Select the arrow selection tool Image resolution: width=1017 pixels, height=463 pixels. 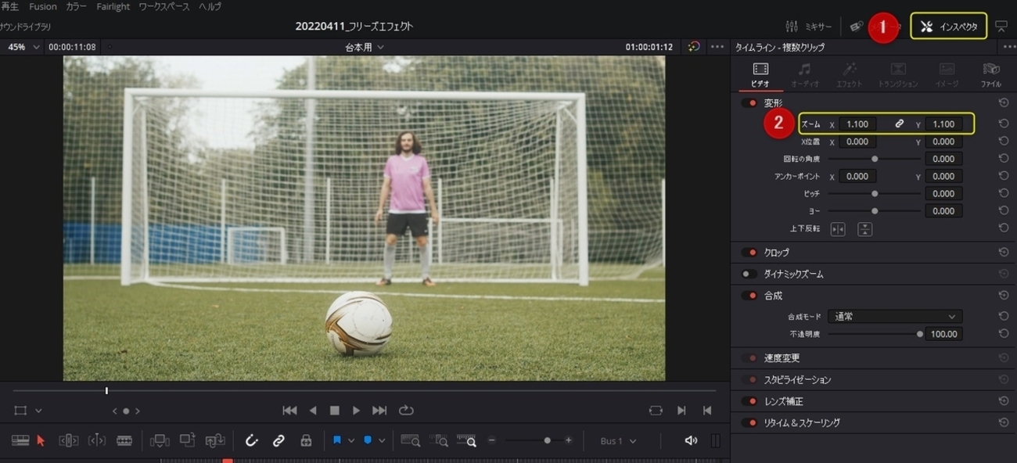coord(41,440)
